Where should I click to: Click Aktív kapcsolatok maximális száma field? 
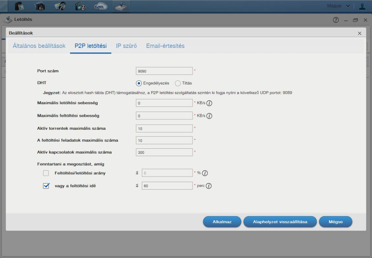pyautogui.click(x=164, y=152)
